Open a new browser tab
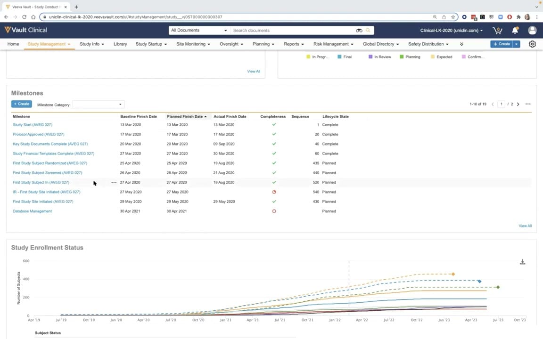 click(76, 7)
